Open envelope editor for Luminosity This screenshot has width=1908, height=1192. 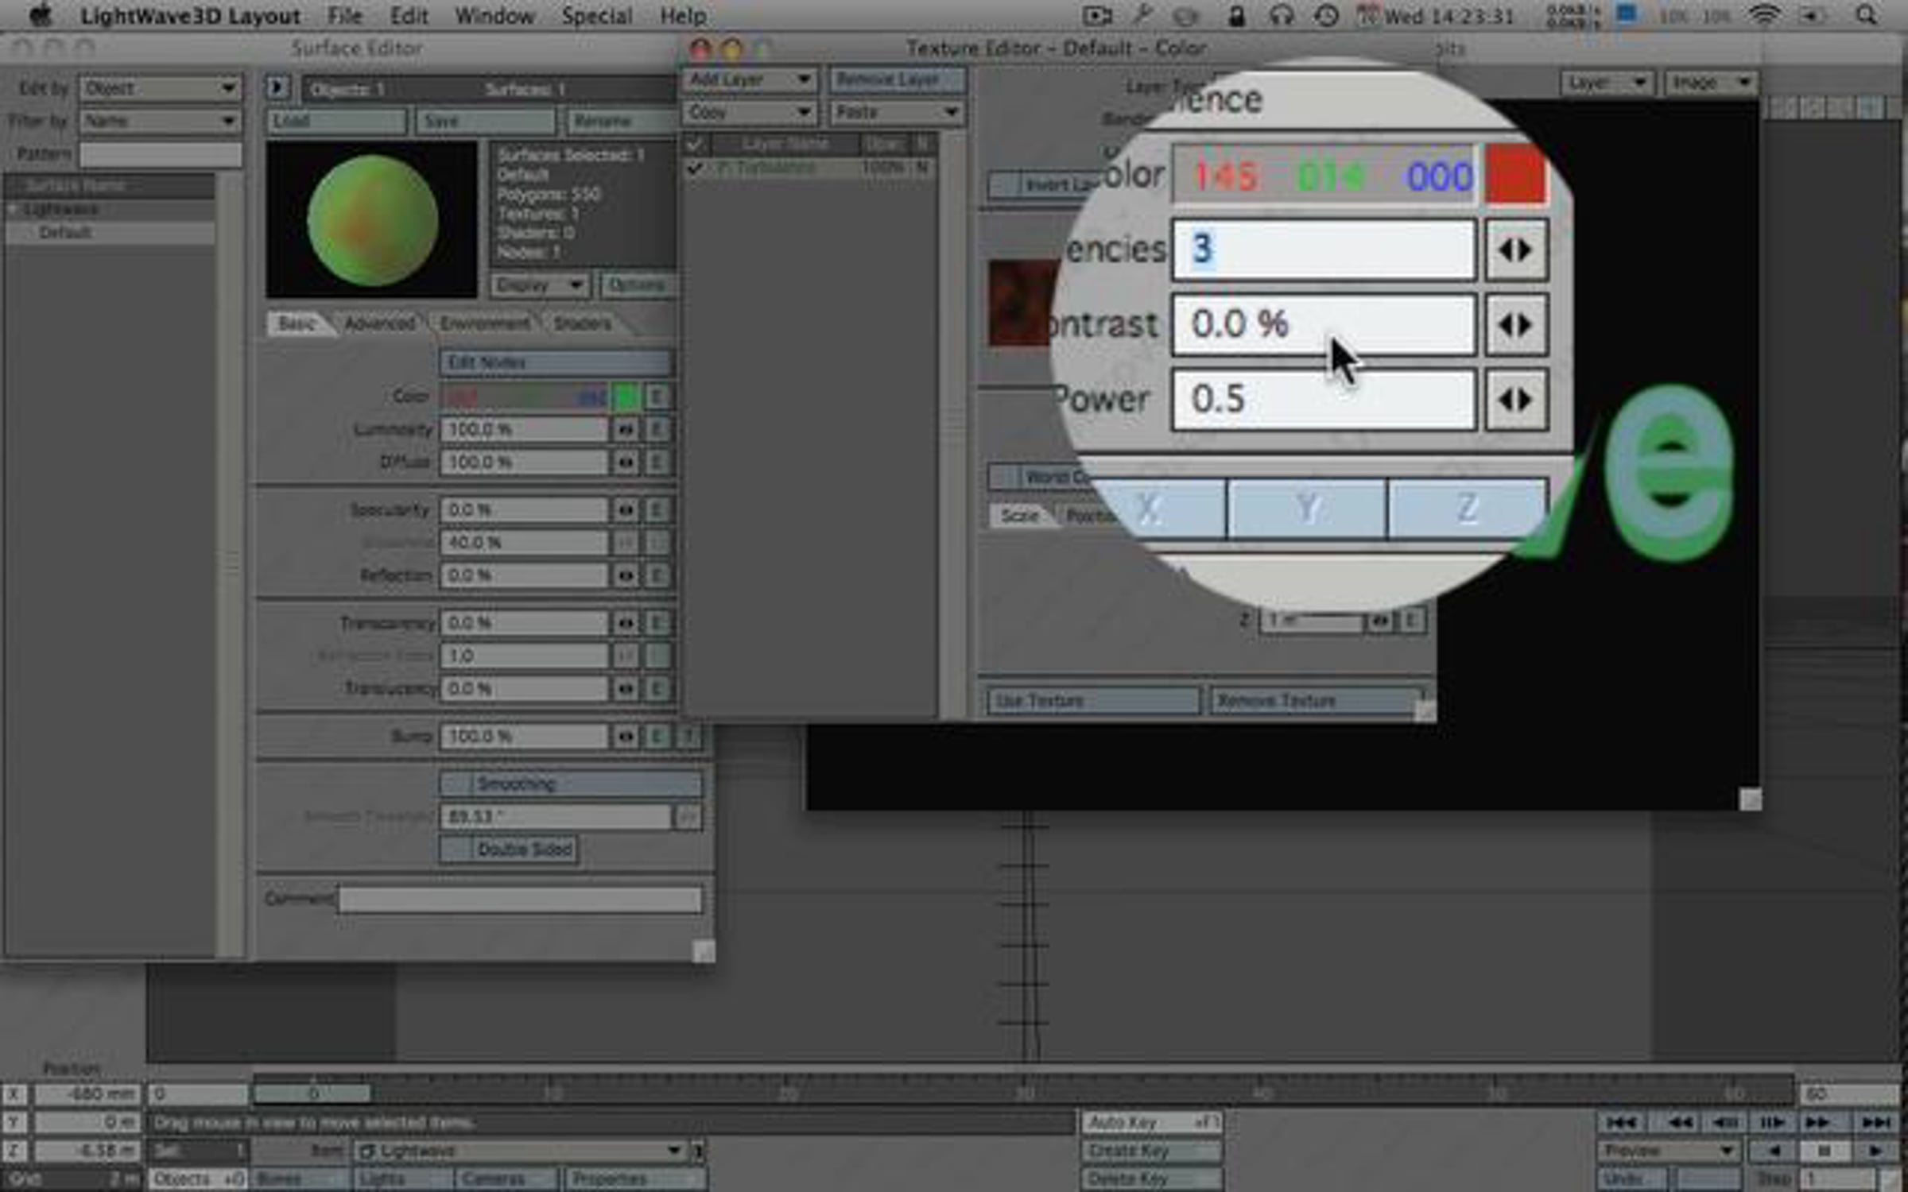click(657, 430)
